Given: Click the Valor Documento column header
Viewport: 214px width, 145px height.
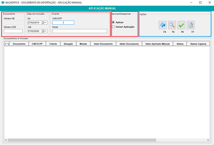Looking at the screenshot, I should (x=103, y=44).
